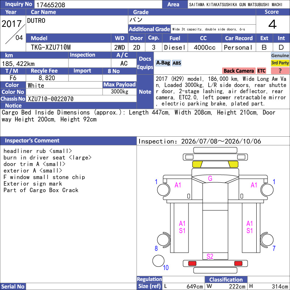Select the left red tail light
The width and height of the screenshot is (290, 290).
click(x=192, y=263)
